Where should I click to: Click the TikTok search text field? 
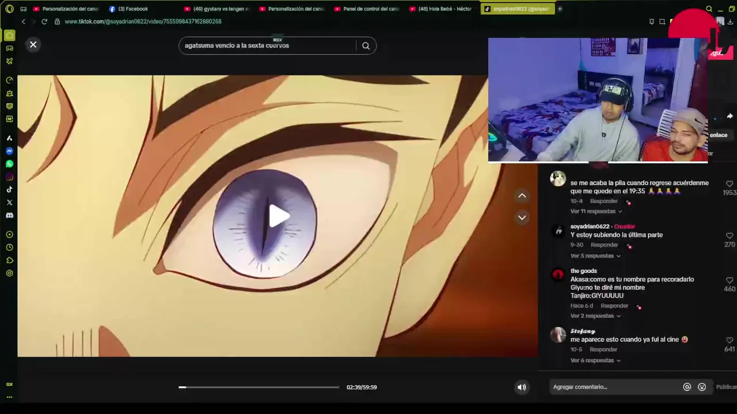268,45
